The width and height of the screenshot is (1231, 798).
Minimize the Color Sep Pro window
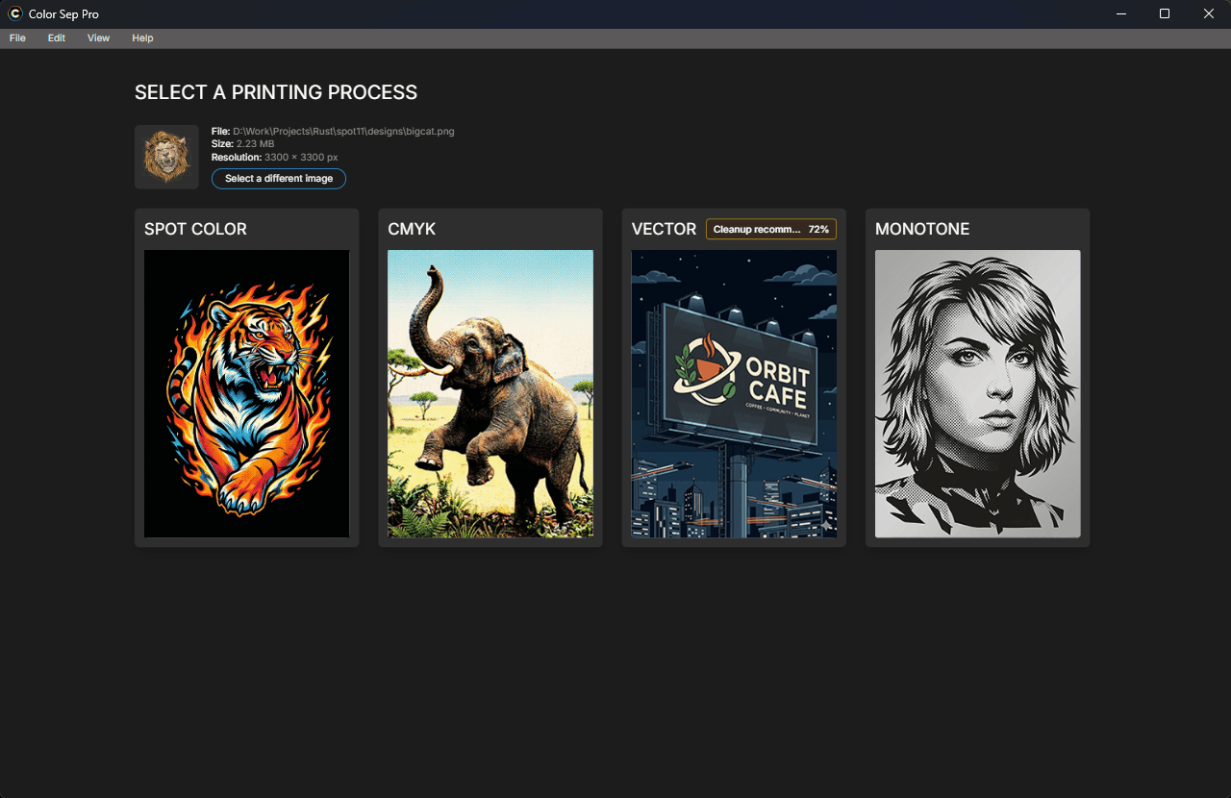(1121, 13)
